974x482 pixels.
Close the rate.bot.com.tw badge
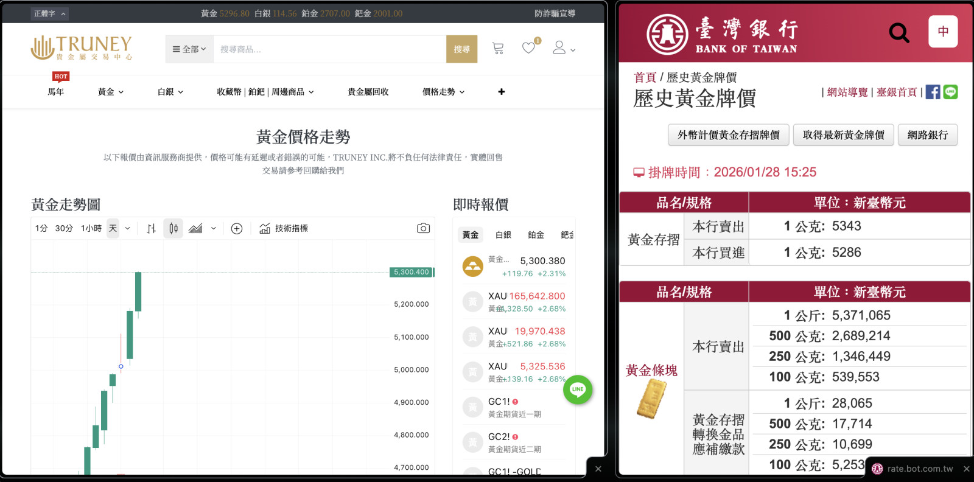click(x=966, y=469)
